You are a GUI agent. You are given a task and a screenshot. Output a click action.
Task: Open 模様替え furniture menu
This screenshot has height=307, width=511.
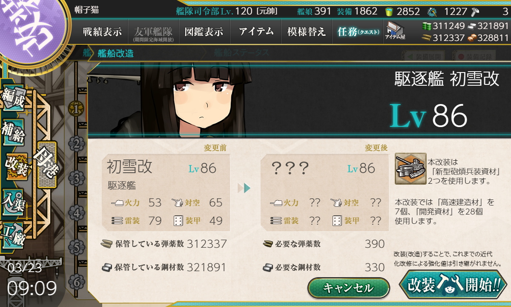[x=306, y=32]
